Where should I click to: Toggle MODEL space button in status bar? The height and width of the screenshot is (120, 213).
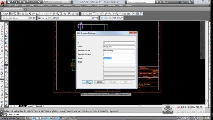[180, 118]
